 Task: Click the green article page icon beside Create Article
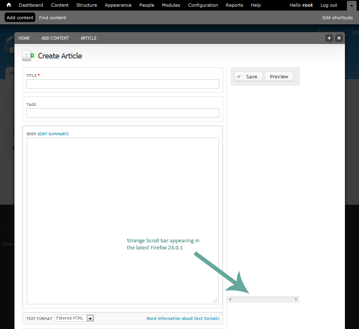coord(27,55)
